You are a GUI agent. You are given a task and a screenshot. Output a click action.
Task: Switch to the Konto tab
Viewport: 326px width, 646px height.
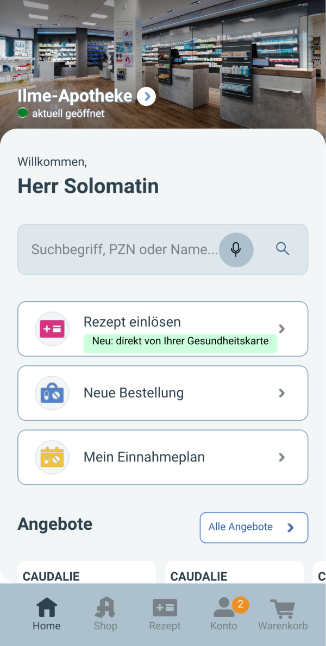pyautogui.click(x=224, y=613)
